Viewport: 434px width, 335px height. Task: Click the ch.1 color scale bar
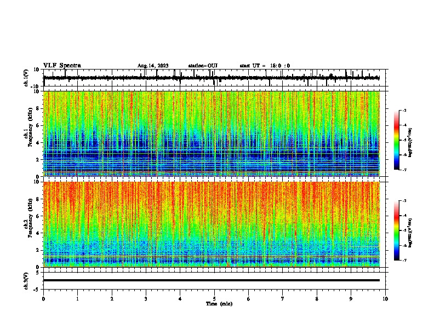396,140
